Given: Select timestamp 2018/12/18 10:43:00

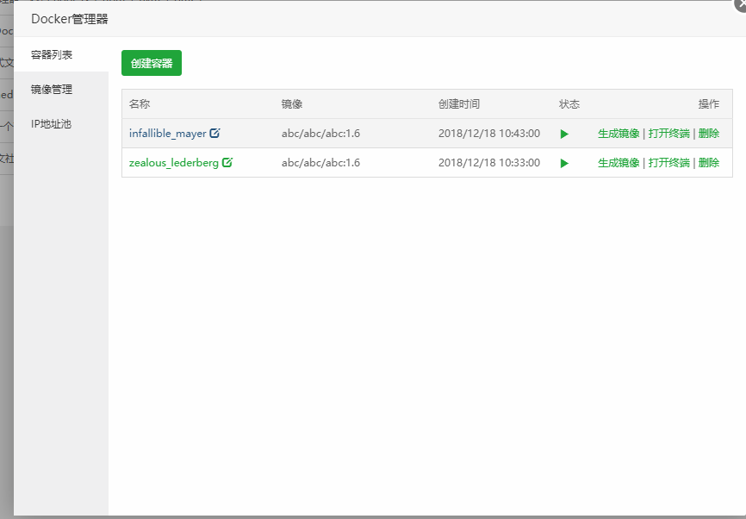Looking at the screenshot, I should (489, 134).
